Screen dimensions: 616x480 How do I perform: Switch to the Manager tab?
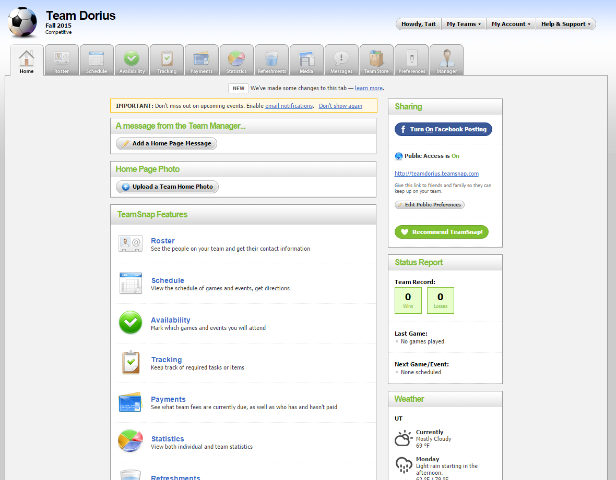click(446, 60)
